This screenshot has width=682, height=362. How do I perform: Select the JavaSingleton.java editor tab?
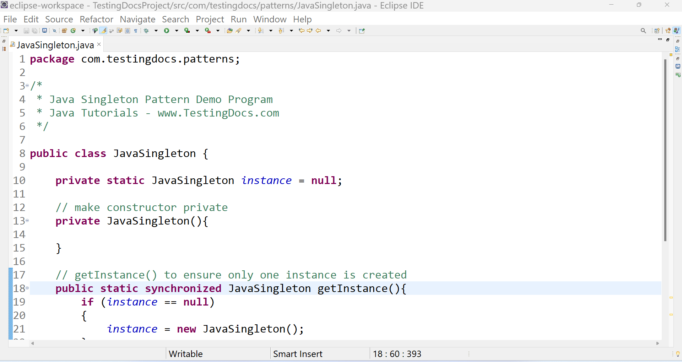(55, 44)
